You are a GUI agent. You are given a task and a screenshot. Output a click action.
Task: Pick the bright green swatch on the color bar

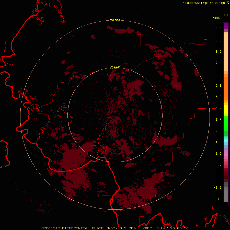[226, 122]
